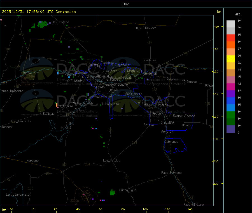Select the Los_Toldos place label
Viewport: 252px width, 213px height.
tap(111, 160)
